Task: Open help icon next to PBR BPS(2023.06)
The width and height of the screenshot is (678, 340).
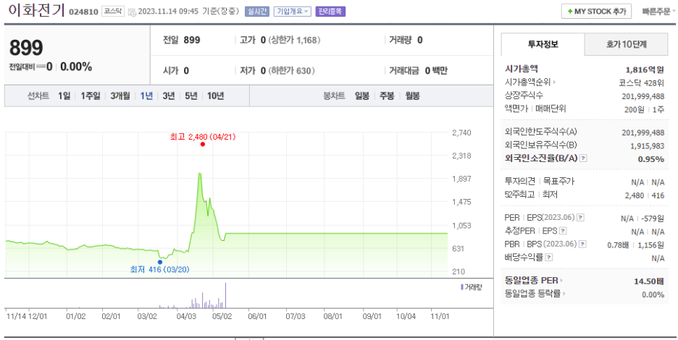Action: click(583, 245)
